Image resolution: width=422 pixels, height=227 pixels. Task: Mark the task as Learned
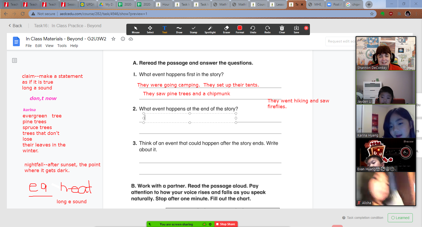click(x=400, y=218)
